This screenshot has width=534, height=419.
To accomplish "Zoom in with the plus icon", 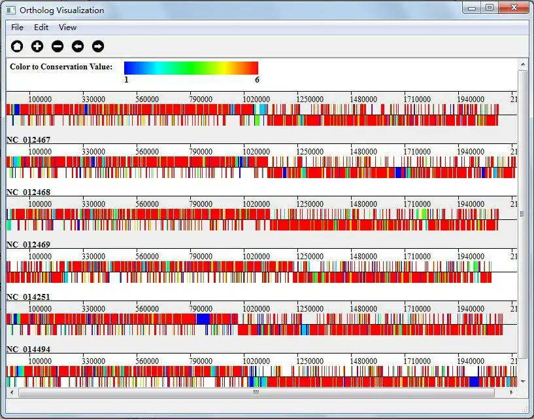I will [37, 46].
